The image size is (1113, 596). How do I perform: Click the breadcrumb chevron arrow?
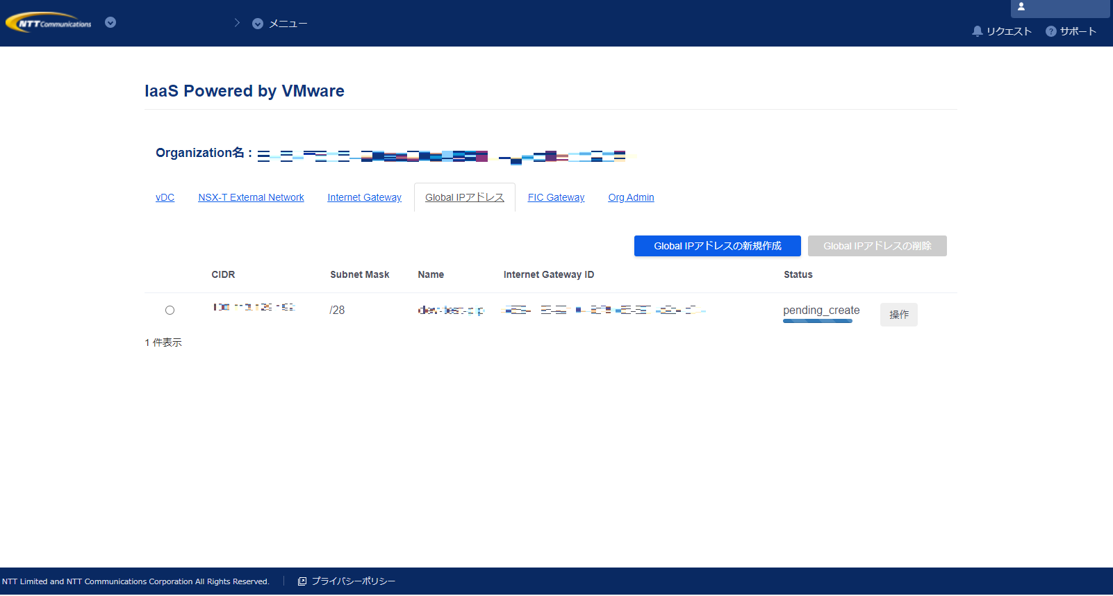[x=237, y=23]
